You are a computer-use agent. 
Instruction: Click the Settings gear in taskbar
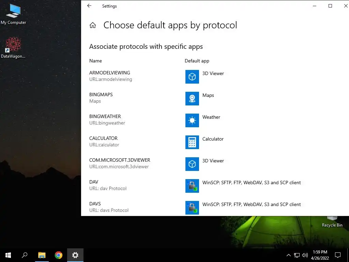pyautogui.click(x=75, y=255)
